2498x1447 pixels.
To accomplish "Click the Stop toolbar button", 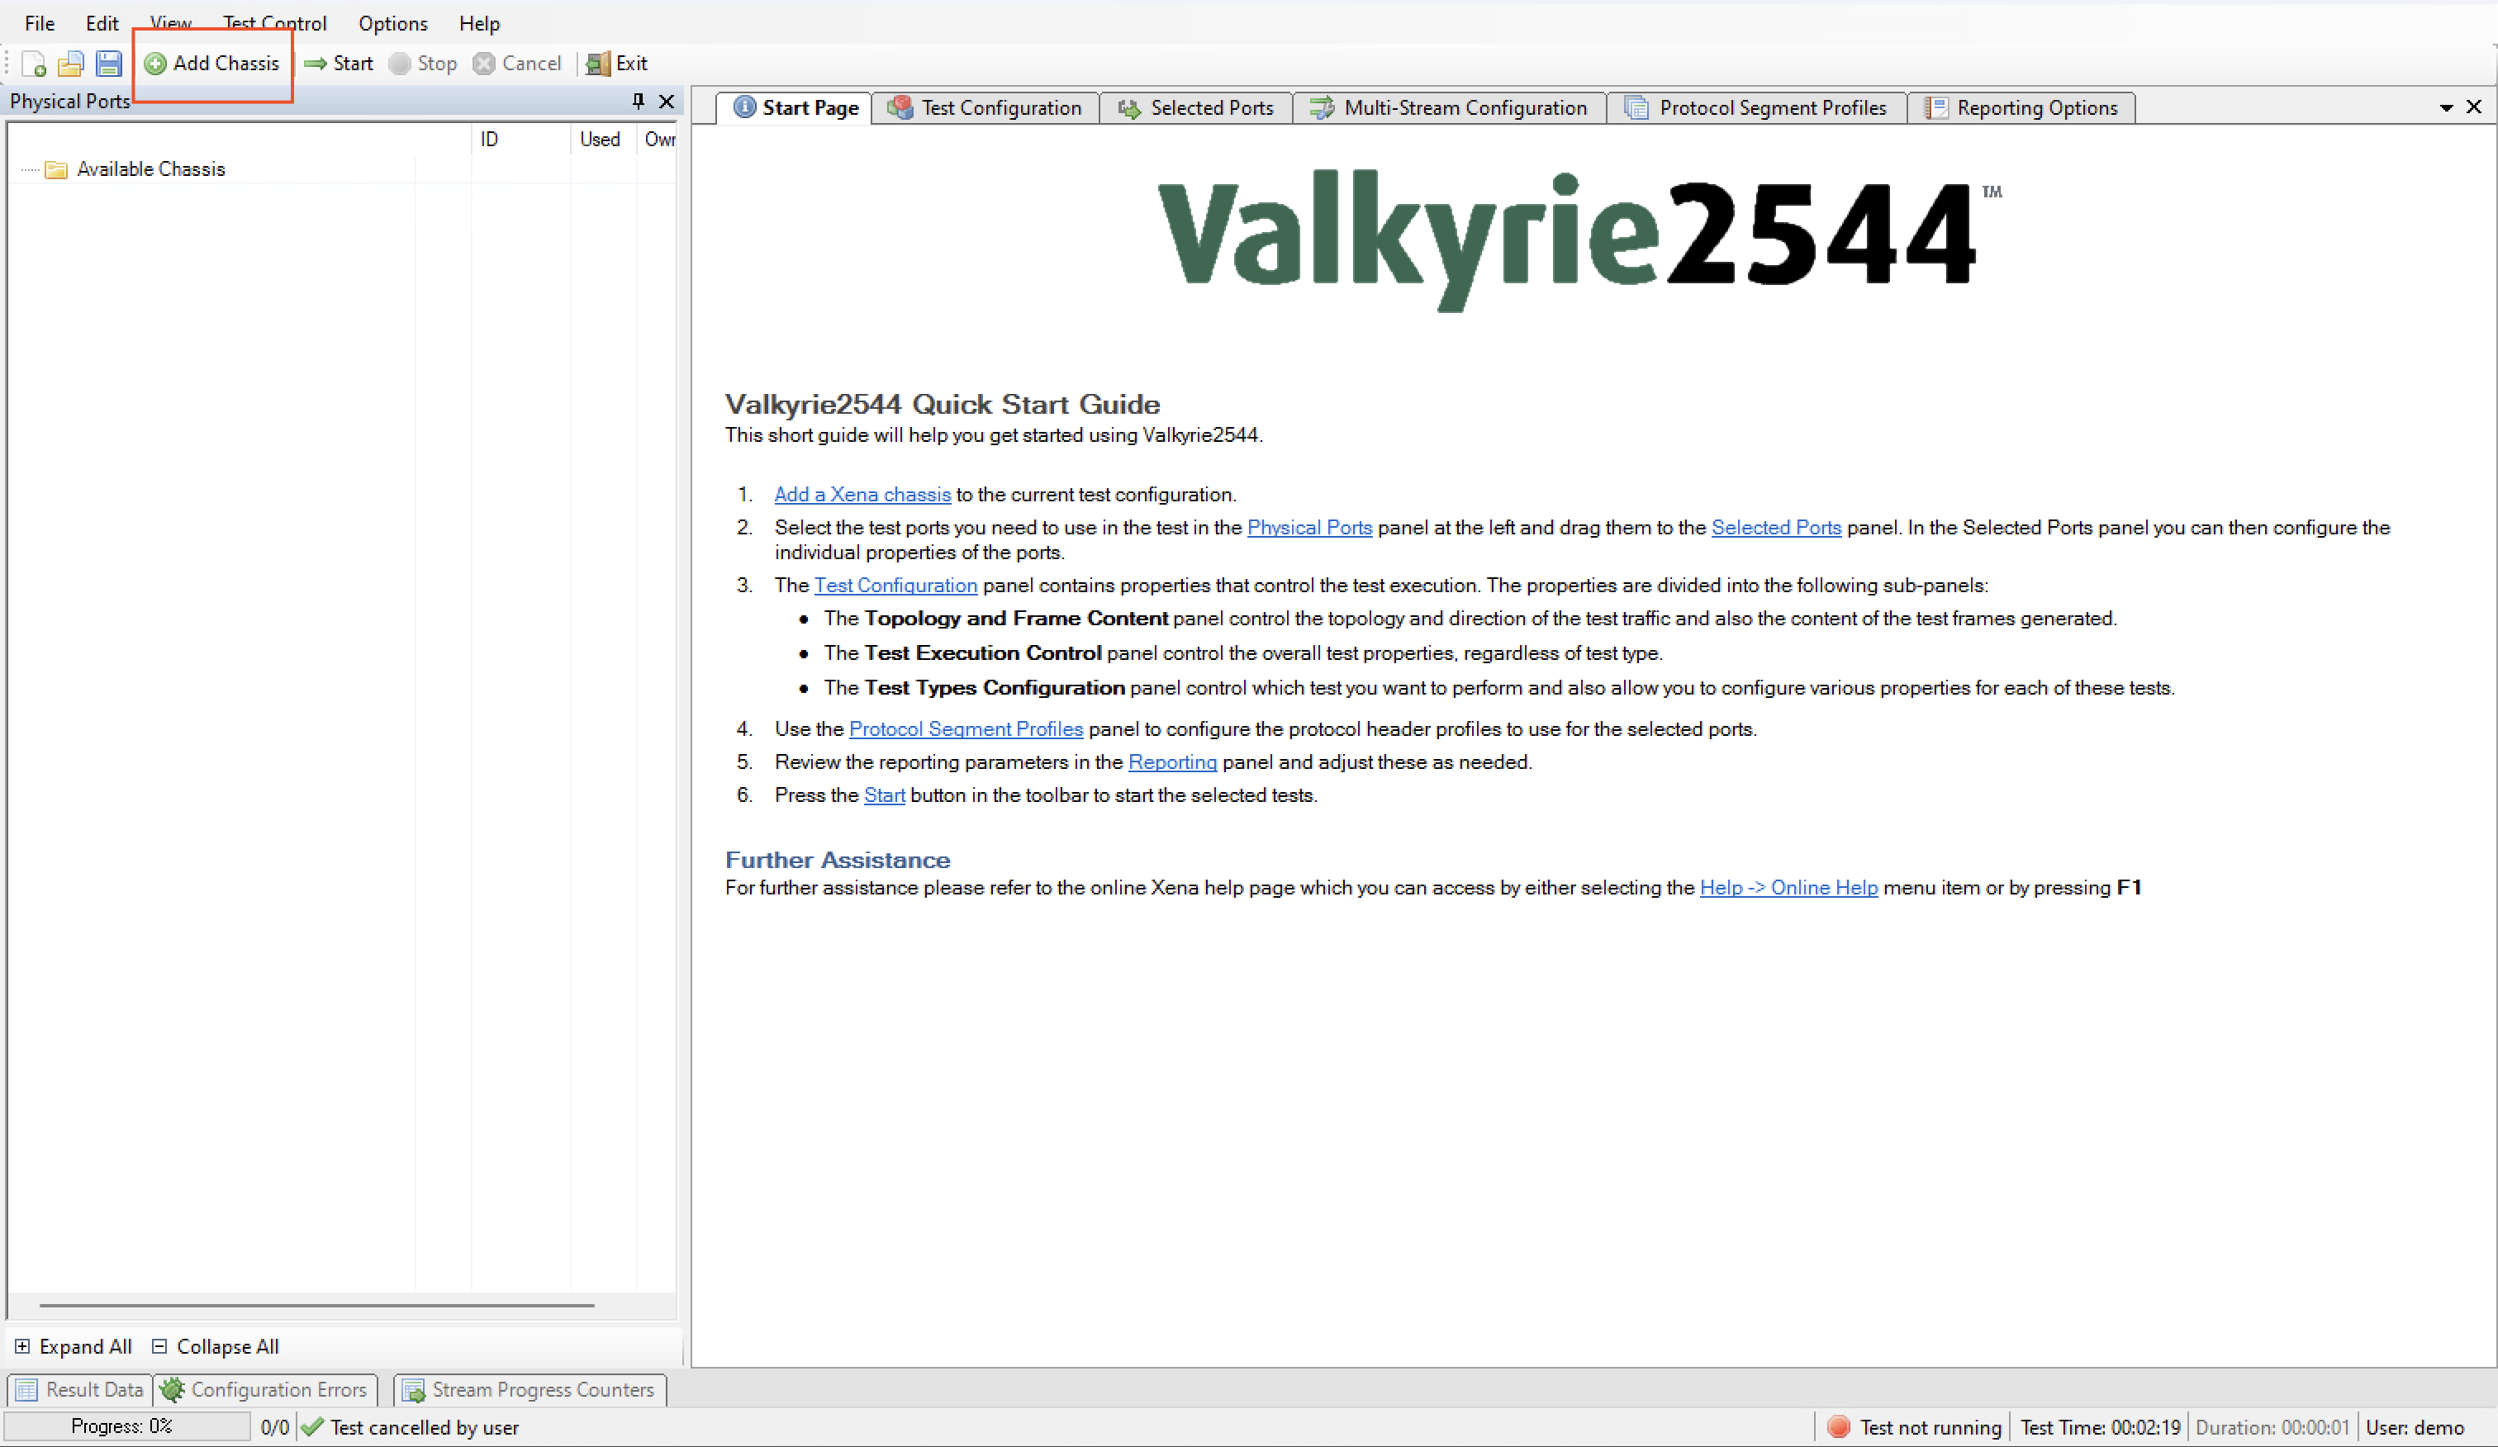I will coord(423,64).
